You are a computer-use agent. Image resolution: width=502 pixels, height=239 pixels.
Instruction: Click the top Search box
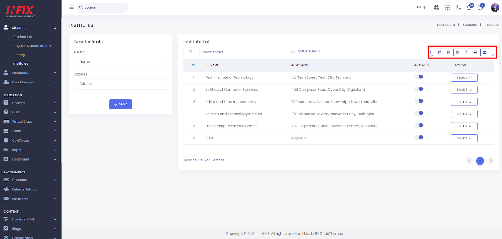pyautogui.click(x=103, y=8)
